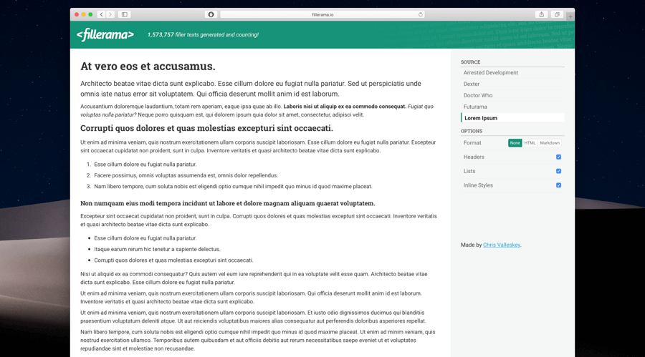Click the 'Corrupti quos dolores' subheading
645x357 pixels.
coord(206,128)
